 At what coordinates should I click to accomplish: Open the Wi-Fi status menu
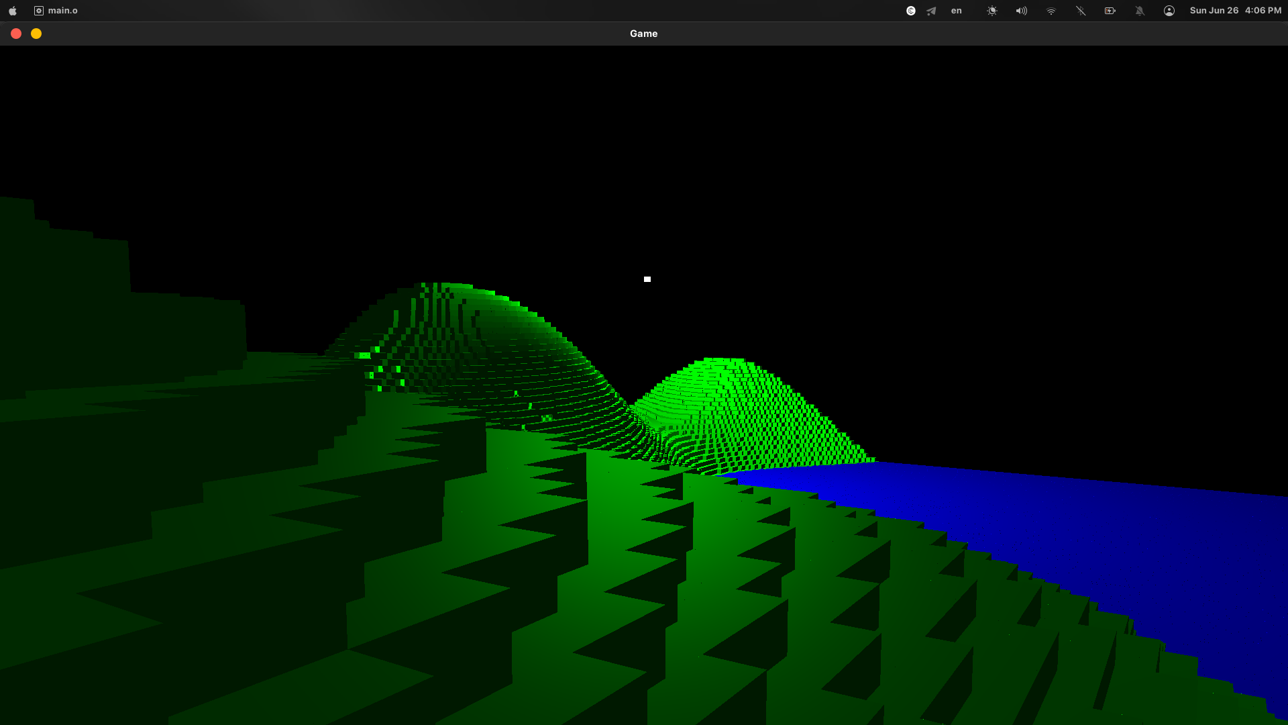click(1051, 11)
